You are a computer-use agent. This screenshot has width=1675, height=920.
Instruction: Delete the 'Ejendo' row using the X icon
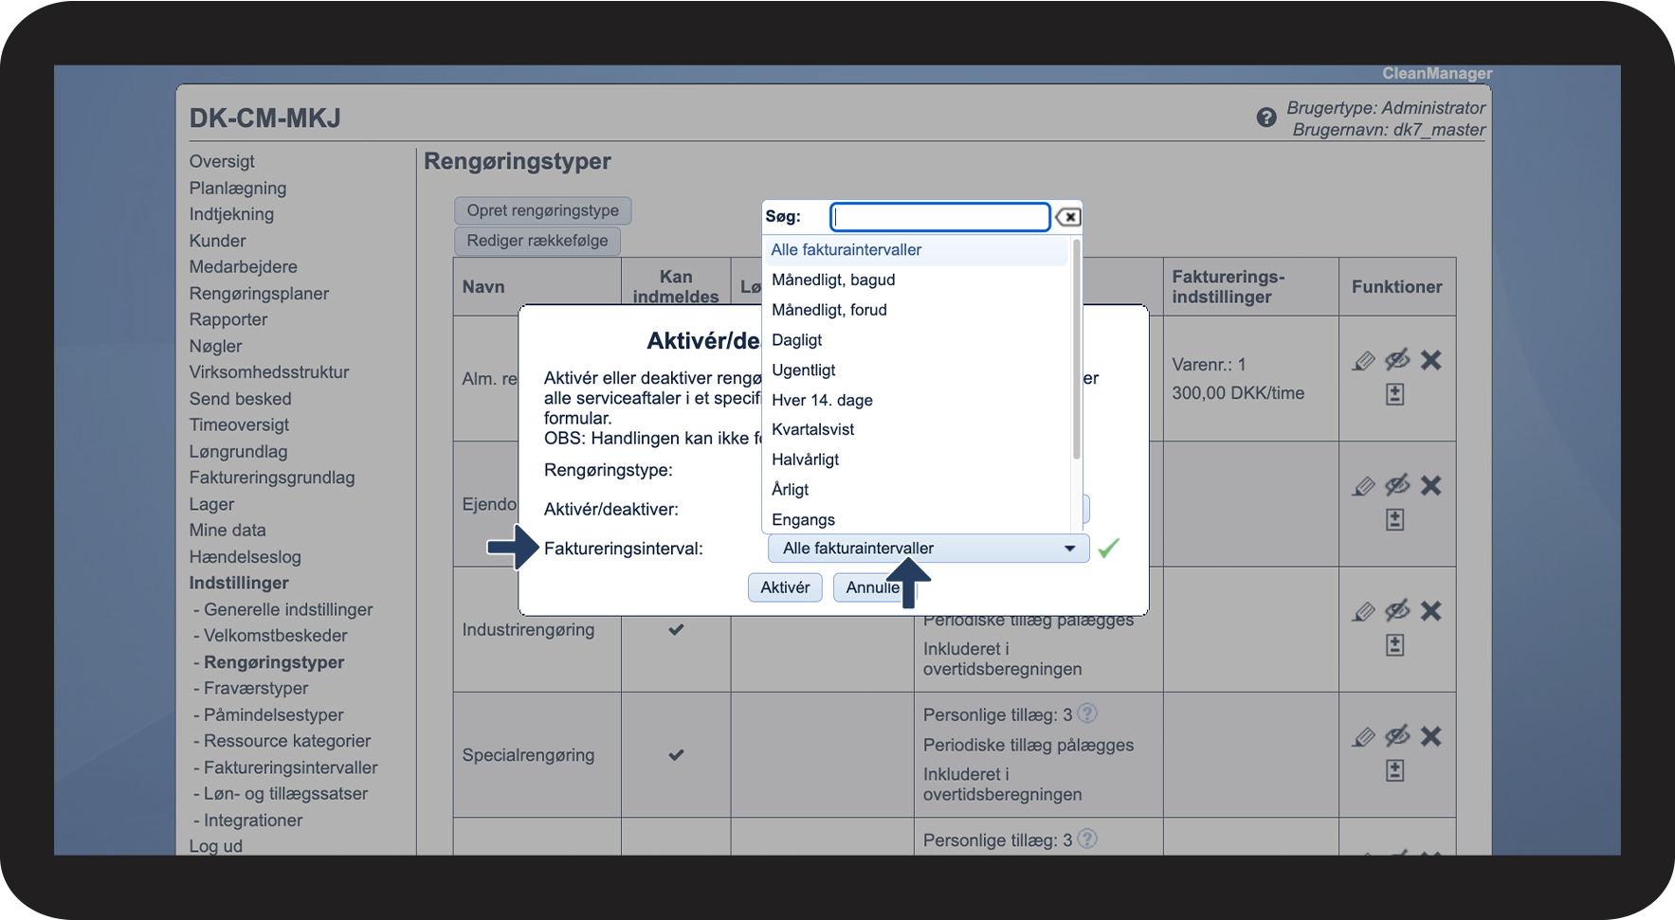click(1431, 486)
